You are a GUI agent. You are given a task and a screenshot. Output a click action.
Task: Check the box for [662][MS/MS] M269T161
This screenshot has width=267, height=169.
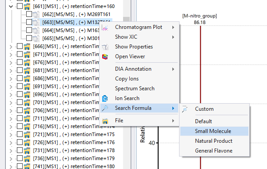tap(29, 14)
